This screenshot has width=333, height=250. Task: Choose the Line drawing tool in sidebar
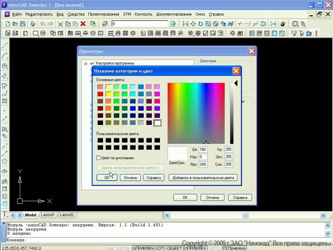5,45
